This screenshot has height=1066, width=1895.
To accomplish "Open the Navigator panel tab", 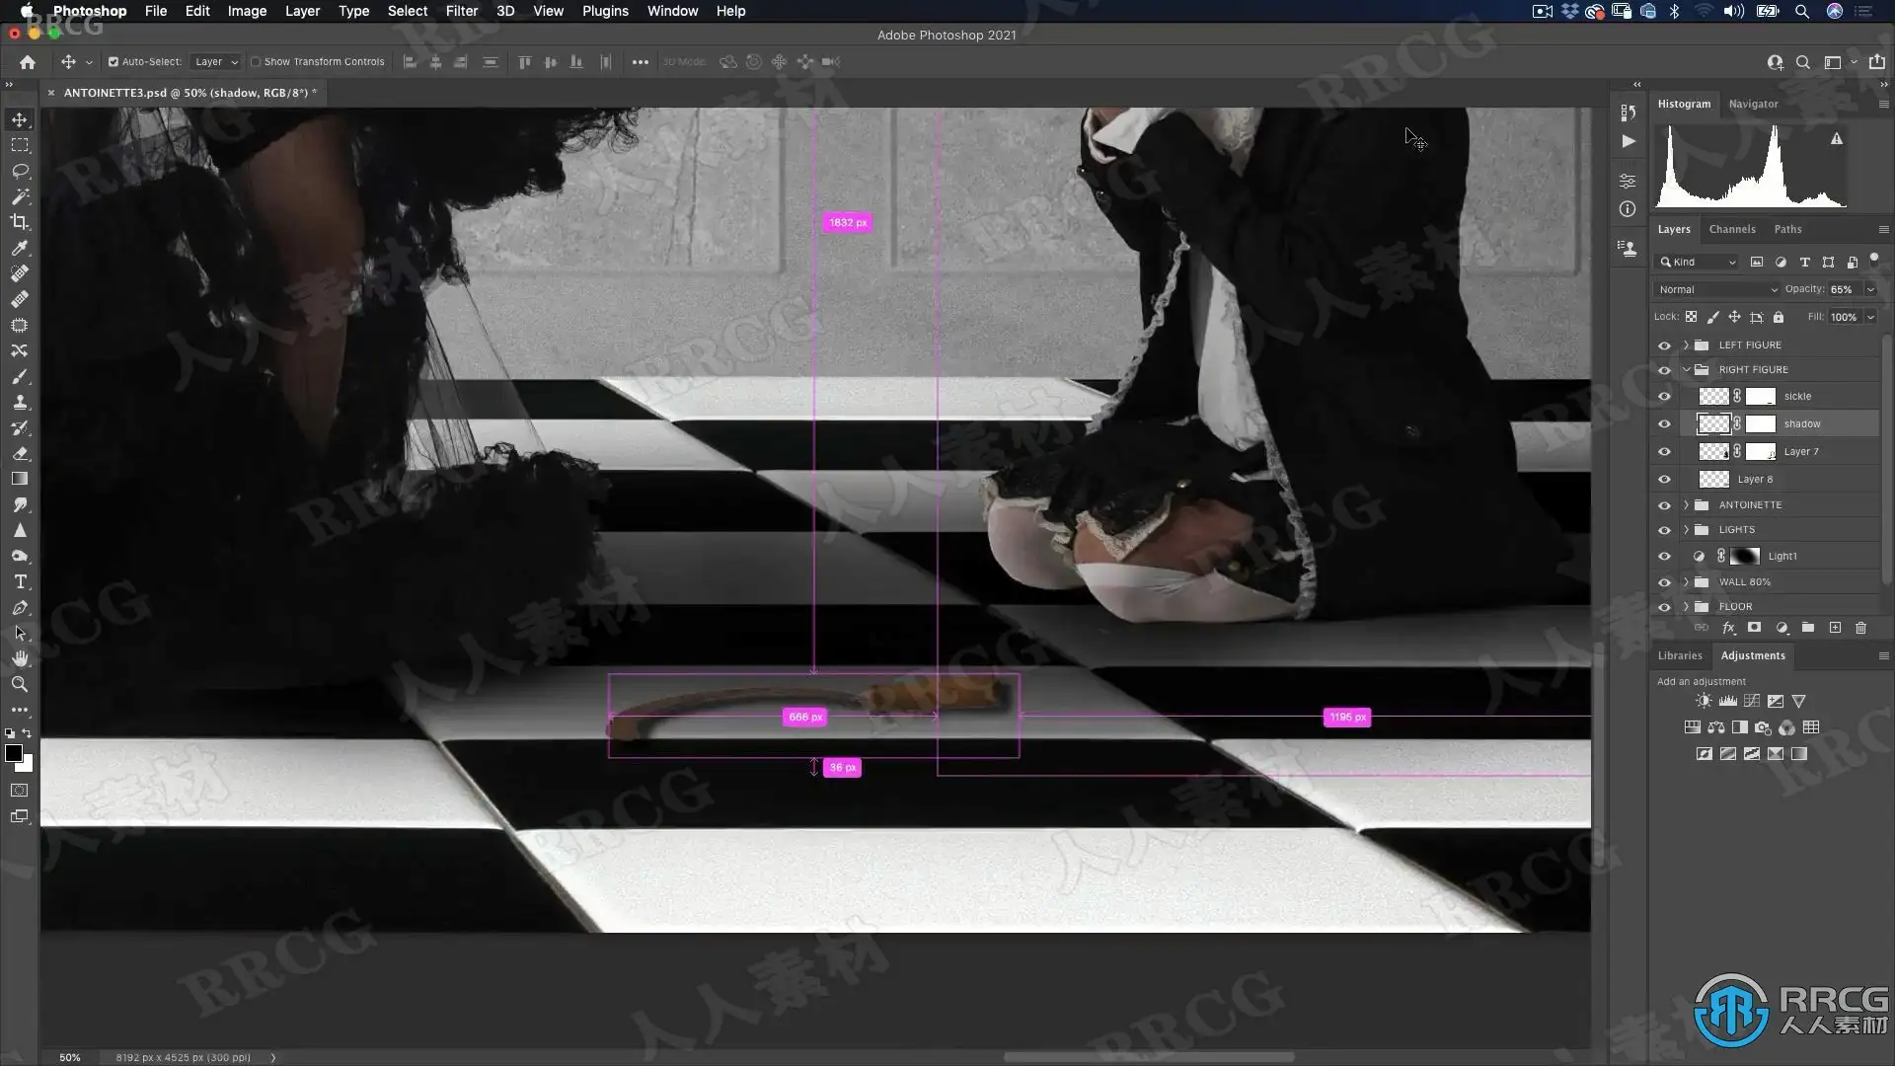I will (1753, 104).
